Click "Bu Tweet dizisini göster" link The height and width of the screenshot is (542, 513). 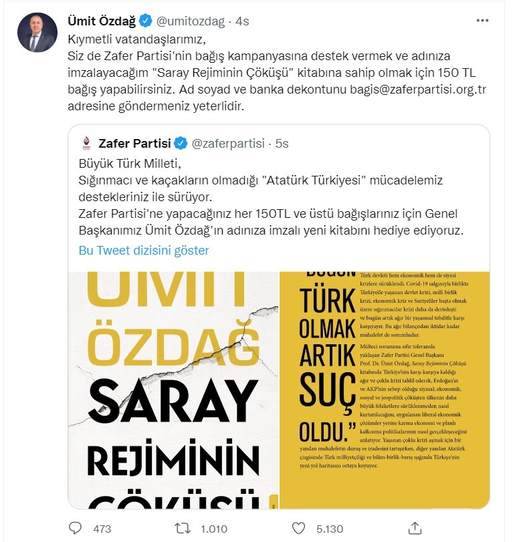[144, 250]
